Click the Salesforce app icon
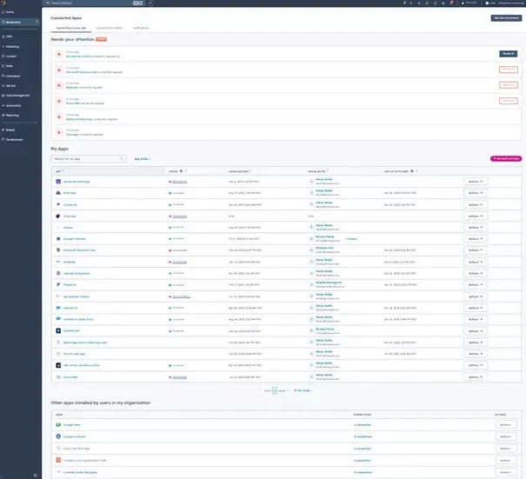The image size is (526, 479). click(x=58, y=308)
